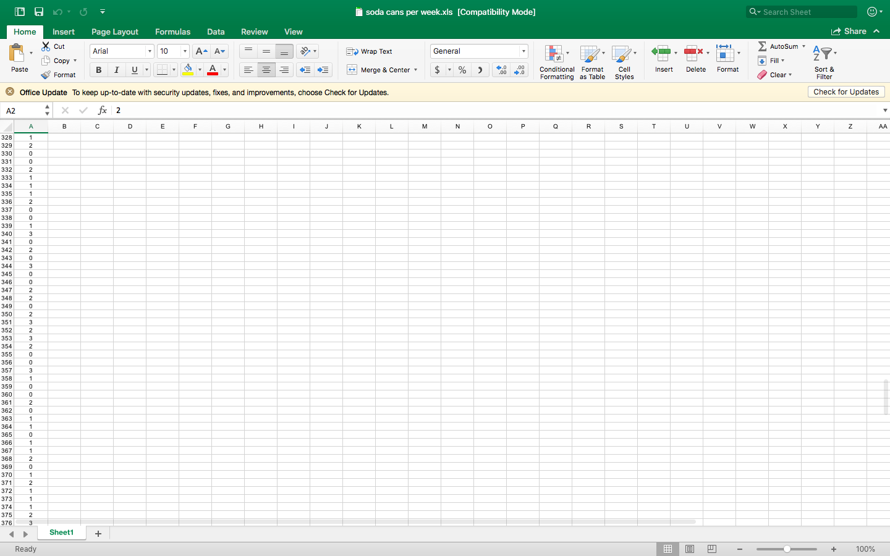This screenshot has width=890, height=556.
Task: Toggle Underline formatting
Action: 134,70
